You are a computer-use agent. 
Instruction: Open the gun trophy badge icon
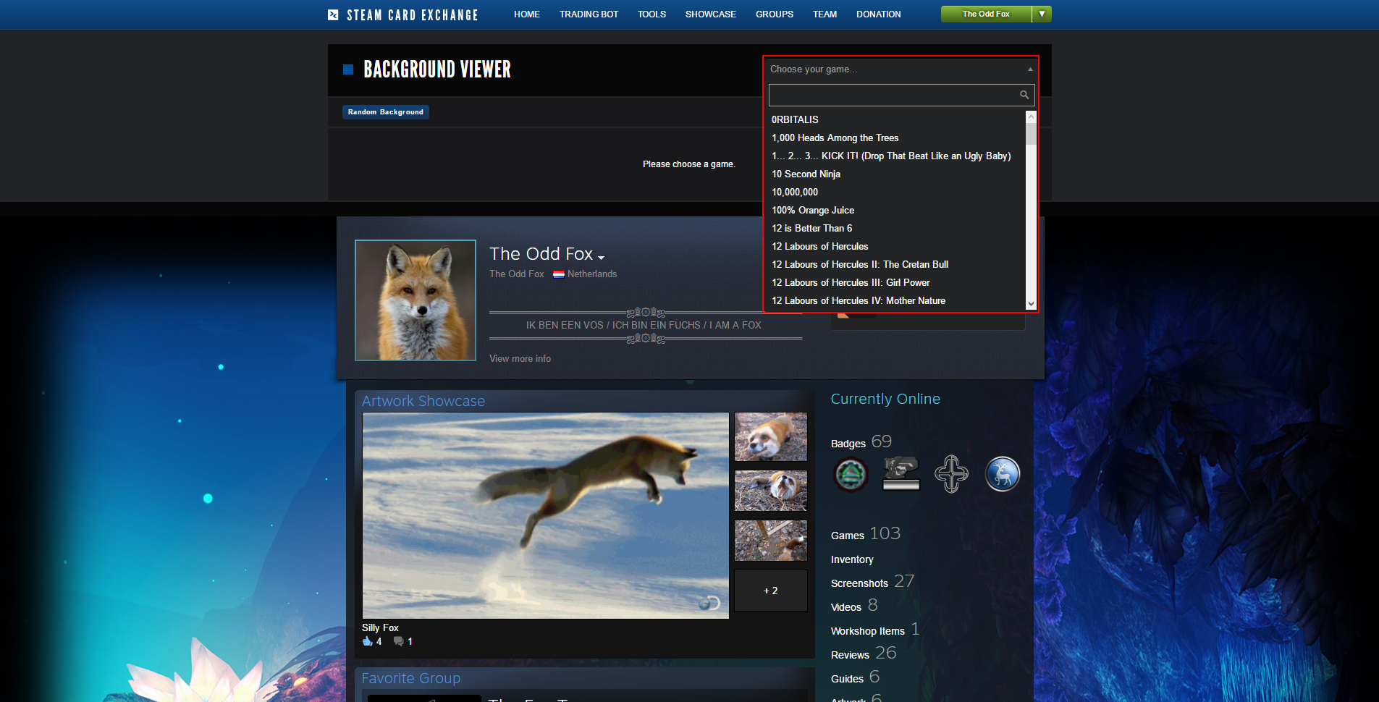901,475
